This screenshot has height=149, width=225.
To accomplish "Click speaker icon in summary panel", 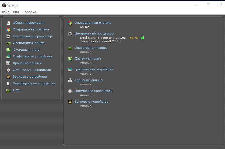I will (x=70, y=102).
